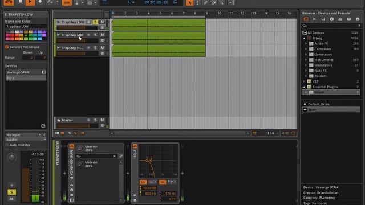Expand the VST category

[x=304, y=81]
